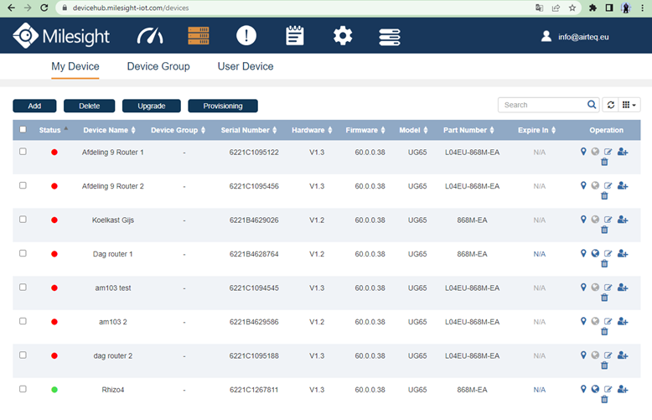
Task: Click the Add button
Action: pyautogui.click(x=34, y=106)
